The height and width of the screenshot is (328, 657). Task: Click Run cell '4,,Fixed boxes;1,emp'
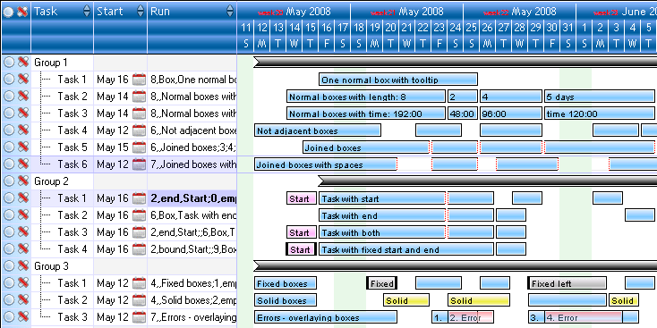pyautogui.click(x=192, y=283)
